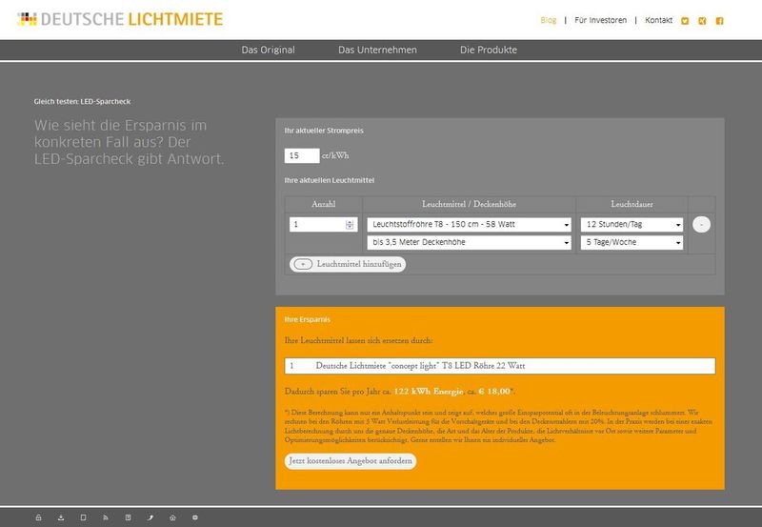The height and width of the screenshot is (527, 762).
Task: Click the Anzahl spinner arrows
Action: coord(350,224)
